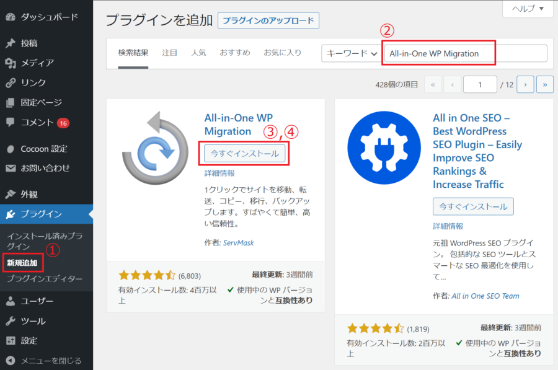Open the All in One SEO title link
558x370 pixels.
tap(477, 151)
